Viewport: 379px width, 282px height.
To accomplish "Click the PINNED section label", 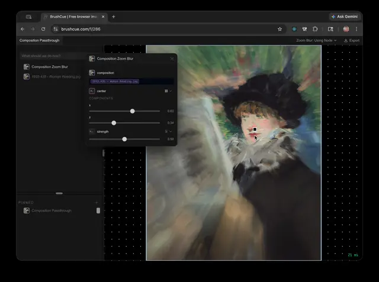I will (26, 202).
